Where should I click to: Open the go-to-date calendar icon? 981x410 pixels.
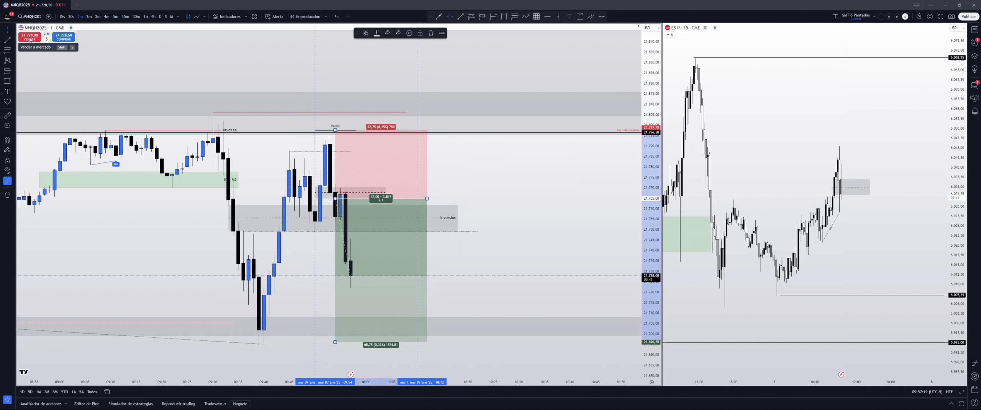pos(107,392)
